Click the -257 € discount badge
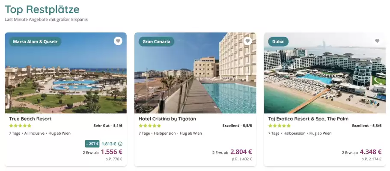 [92, 144]
